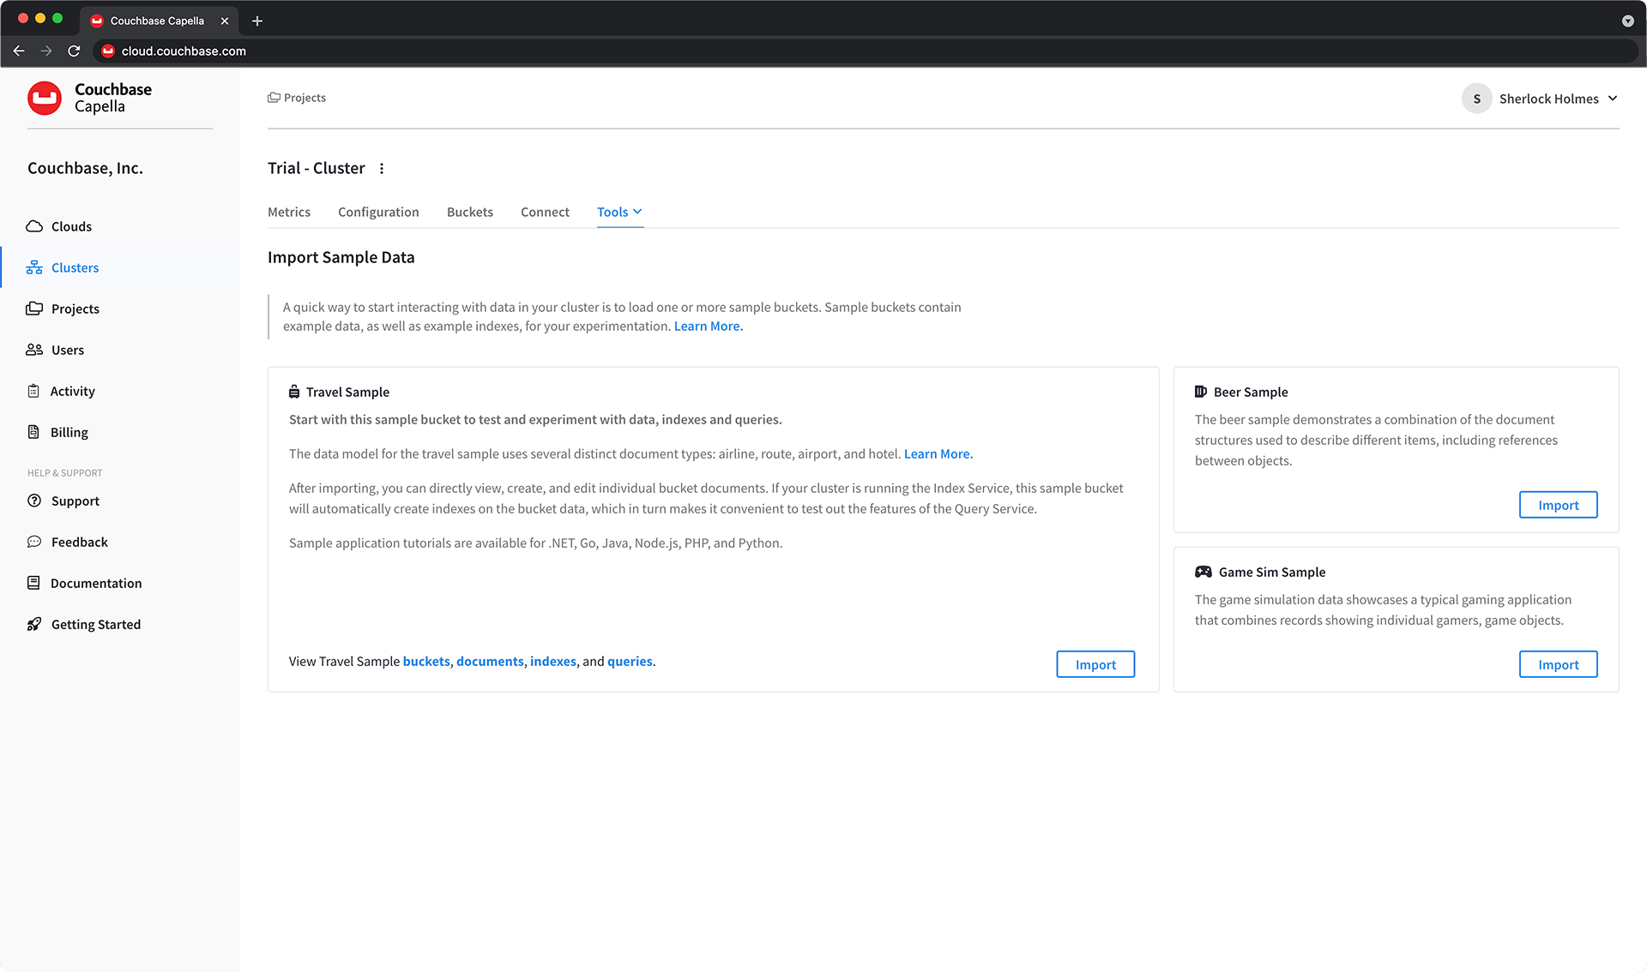Click the Users sidebar icon
Image resolution: width=1647 pixels, height=972 pixels.
(x=34, y=350)
